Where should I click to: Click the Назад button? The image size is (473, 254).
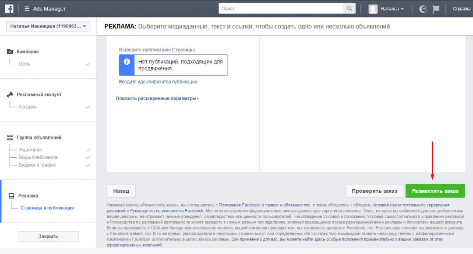[x=121, y=191]
